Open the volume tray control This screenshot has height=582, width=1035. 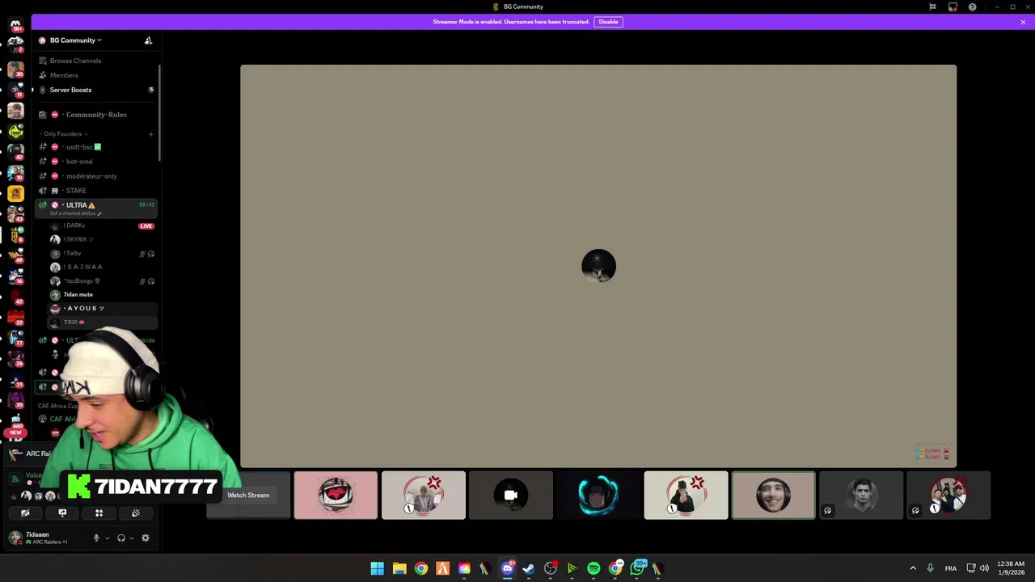tap(984, 568)
